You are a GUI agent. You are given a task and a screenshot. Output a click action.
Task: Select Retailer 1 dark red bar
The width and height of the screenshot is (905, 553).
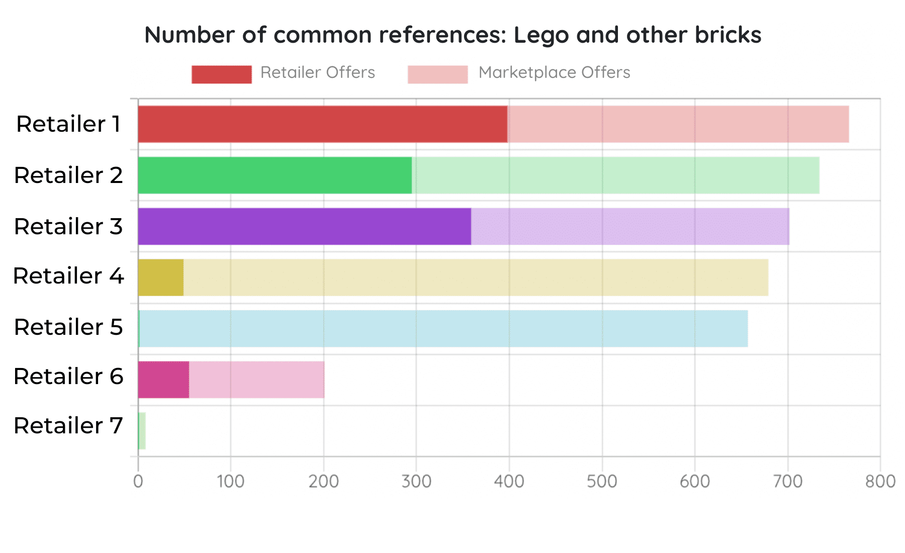click(322, 124)
